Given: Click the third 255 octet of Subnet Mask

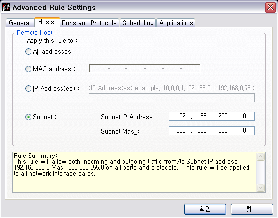Looking at the screenshot, I should (223, 131).
